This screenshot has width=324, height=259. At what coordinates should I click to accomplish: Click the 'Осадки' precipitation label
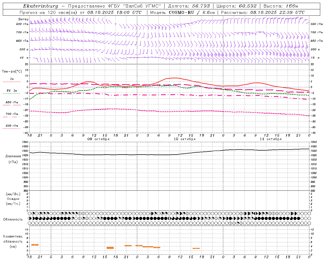(13, 199)
